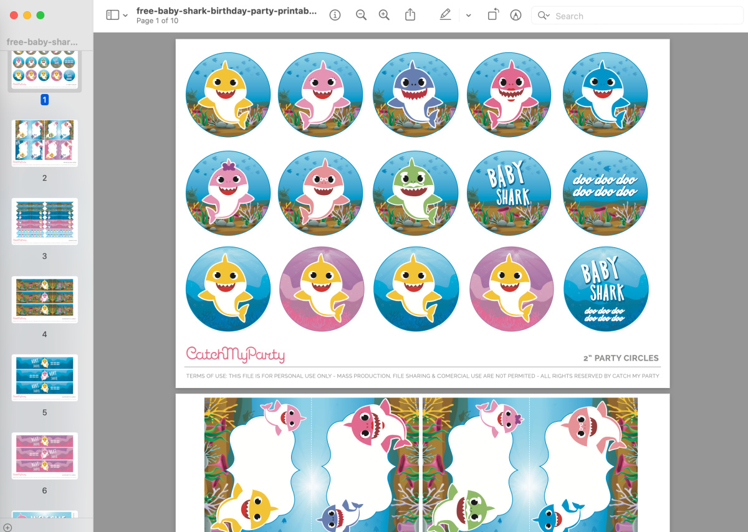Image resolution: width=748 pixels, height=532 pixels.
Task: Expand the sidebar view dropdown chevron
Action: (125, 16)
